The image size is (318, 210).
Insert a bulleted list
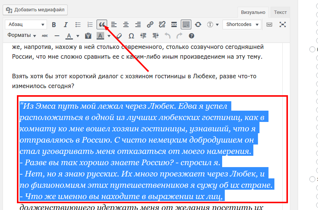(x=78, y=24)
